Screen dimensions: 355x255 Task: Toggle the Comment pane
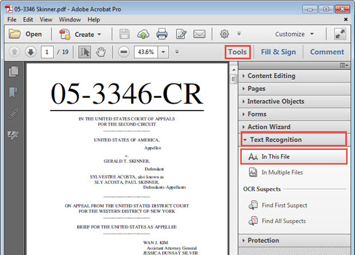click(327, 52)
